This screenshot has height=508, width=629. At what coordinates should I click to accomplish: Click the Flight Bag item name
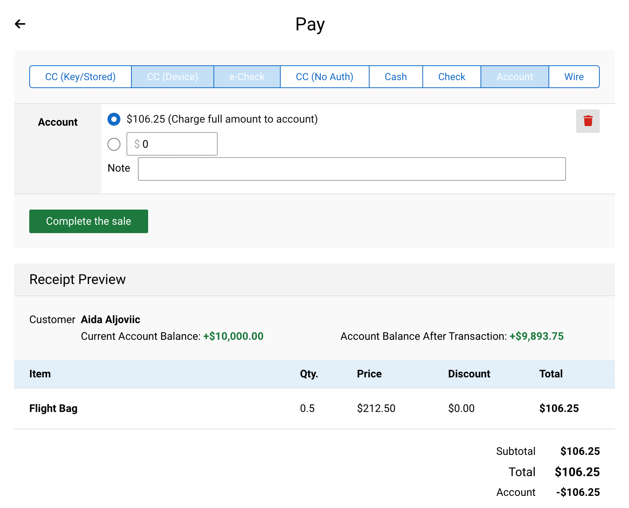(54, 409)
